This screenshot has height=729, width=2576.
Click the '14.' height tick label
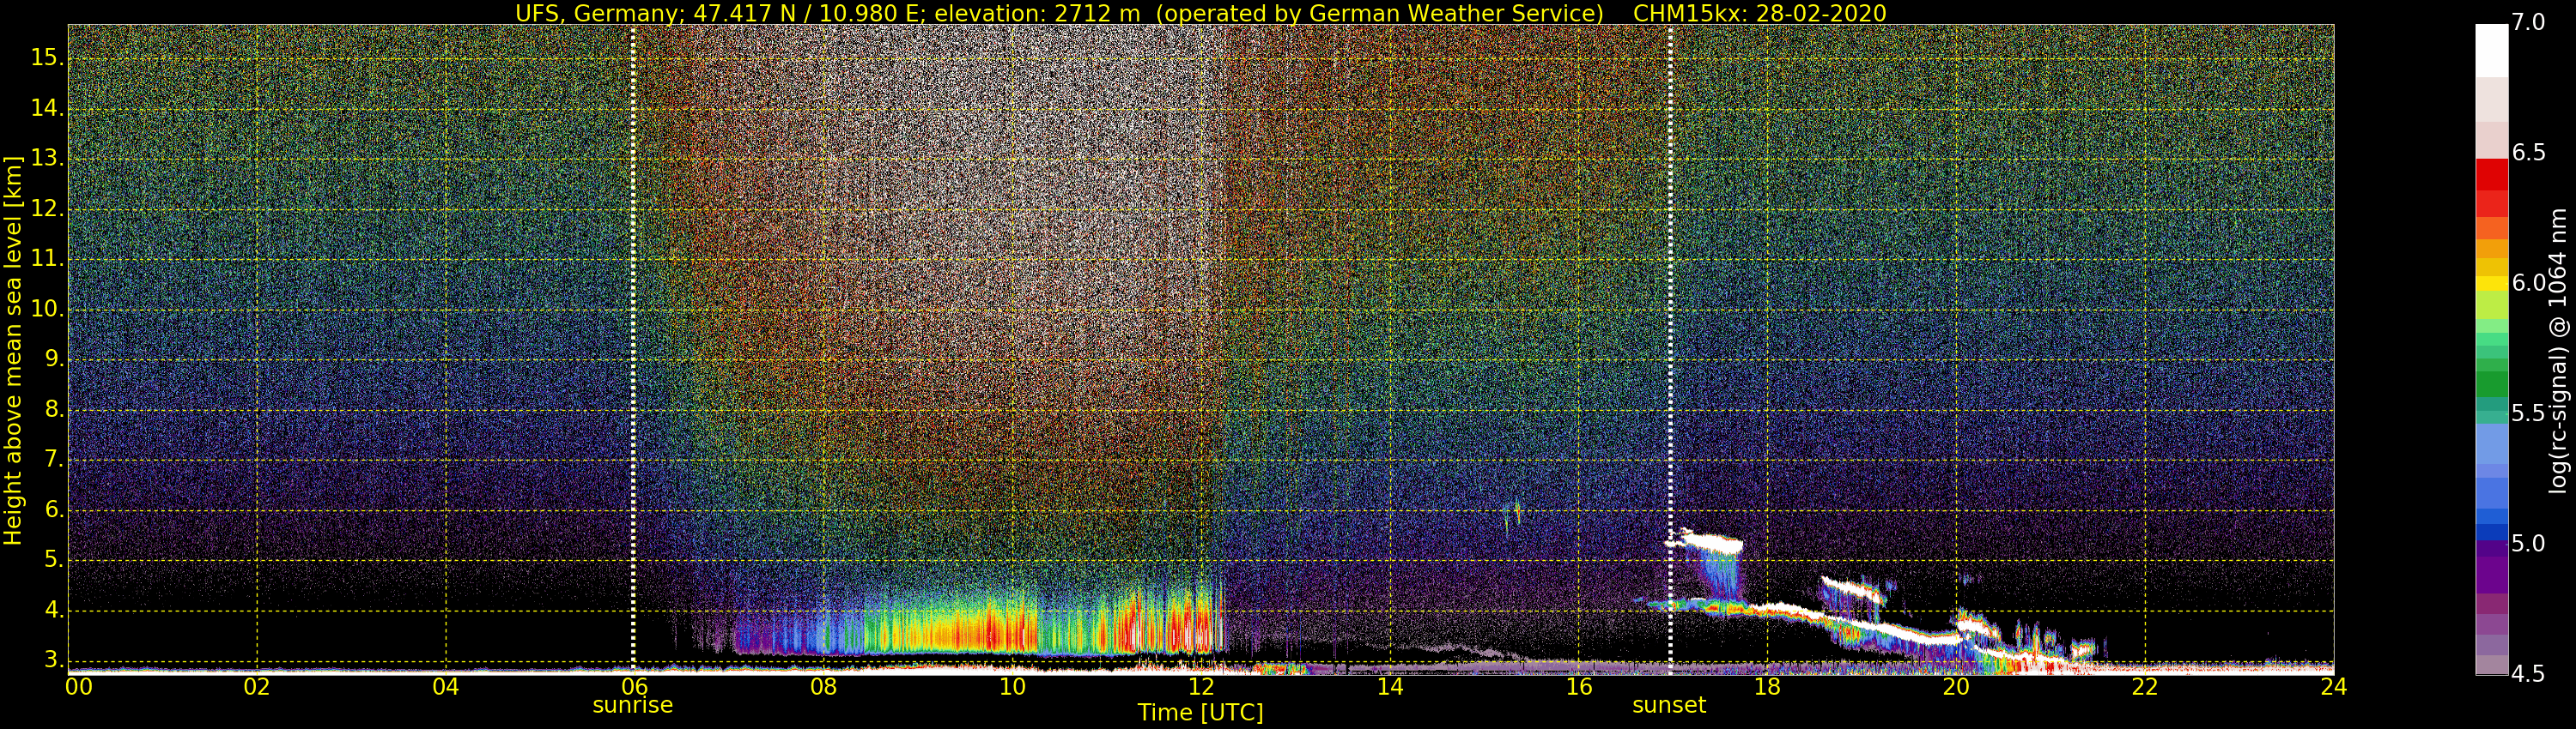click(x=47, y=108)
